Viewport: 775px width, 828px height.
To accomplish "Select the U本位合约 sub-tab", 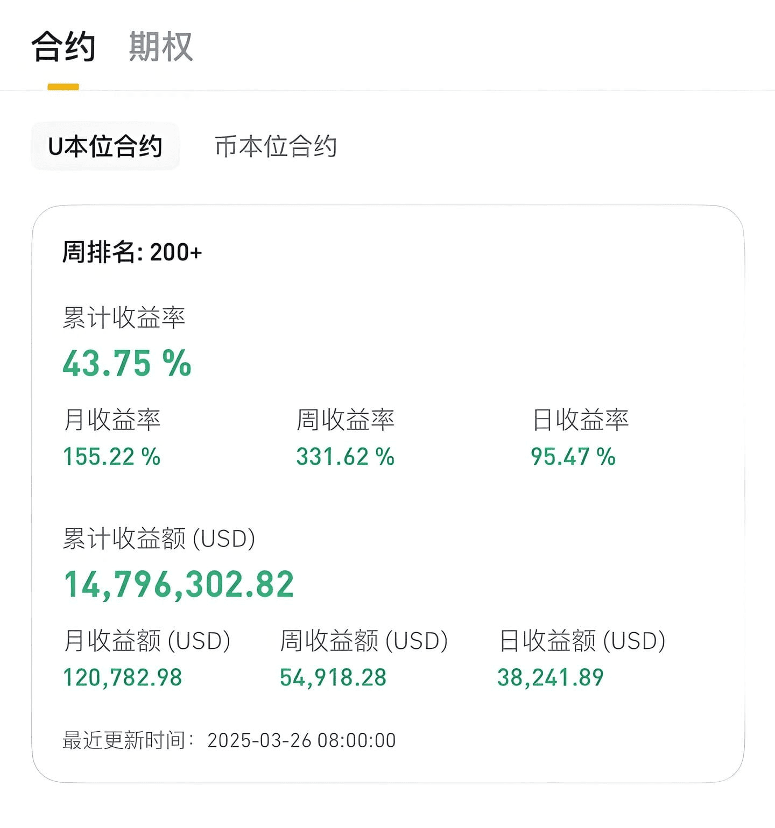I will point(105,146).
